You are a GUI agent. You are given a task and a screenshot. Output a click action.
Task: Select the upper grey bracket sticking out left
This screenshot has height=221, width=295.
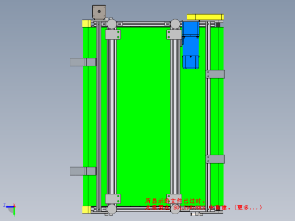pyautogui.click(x=83, y=62)
